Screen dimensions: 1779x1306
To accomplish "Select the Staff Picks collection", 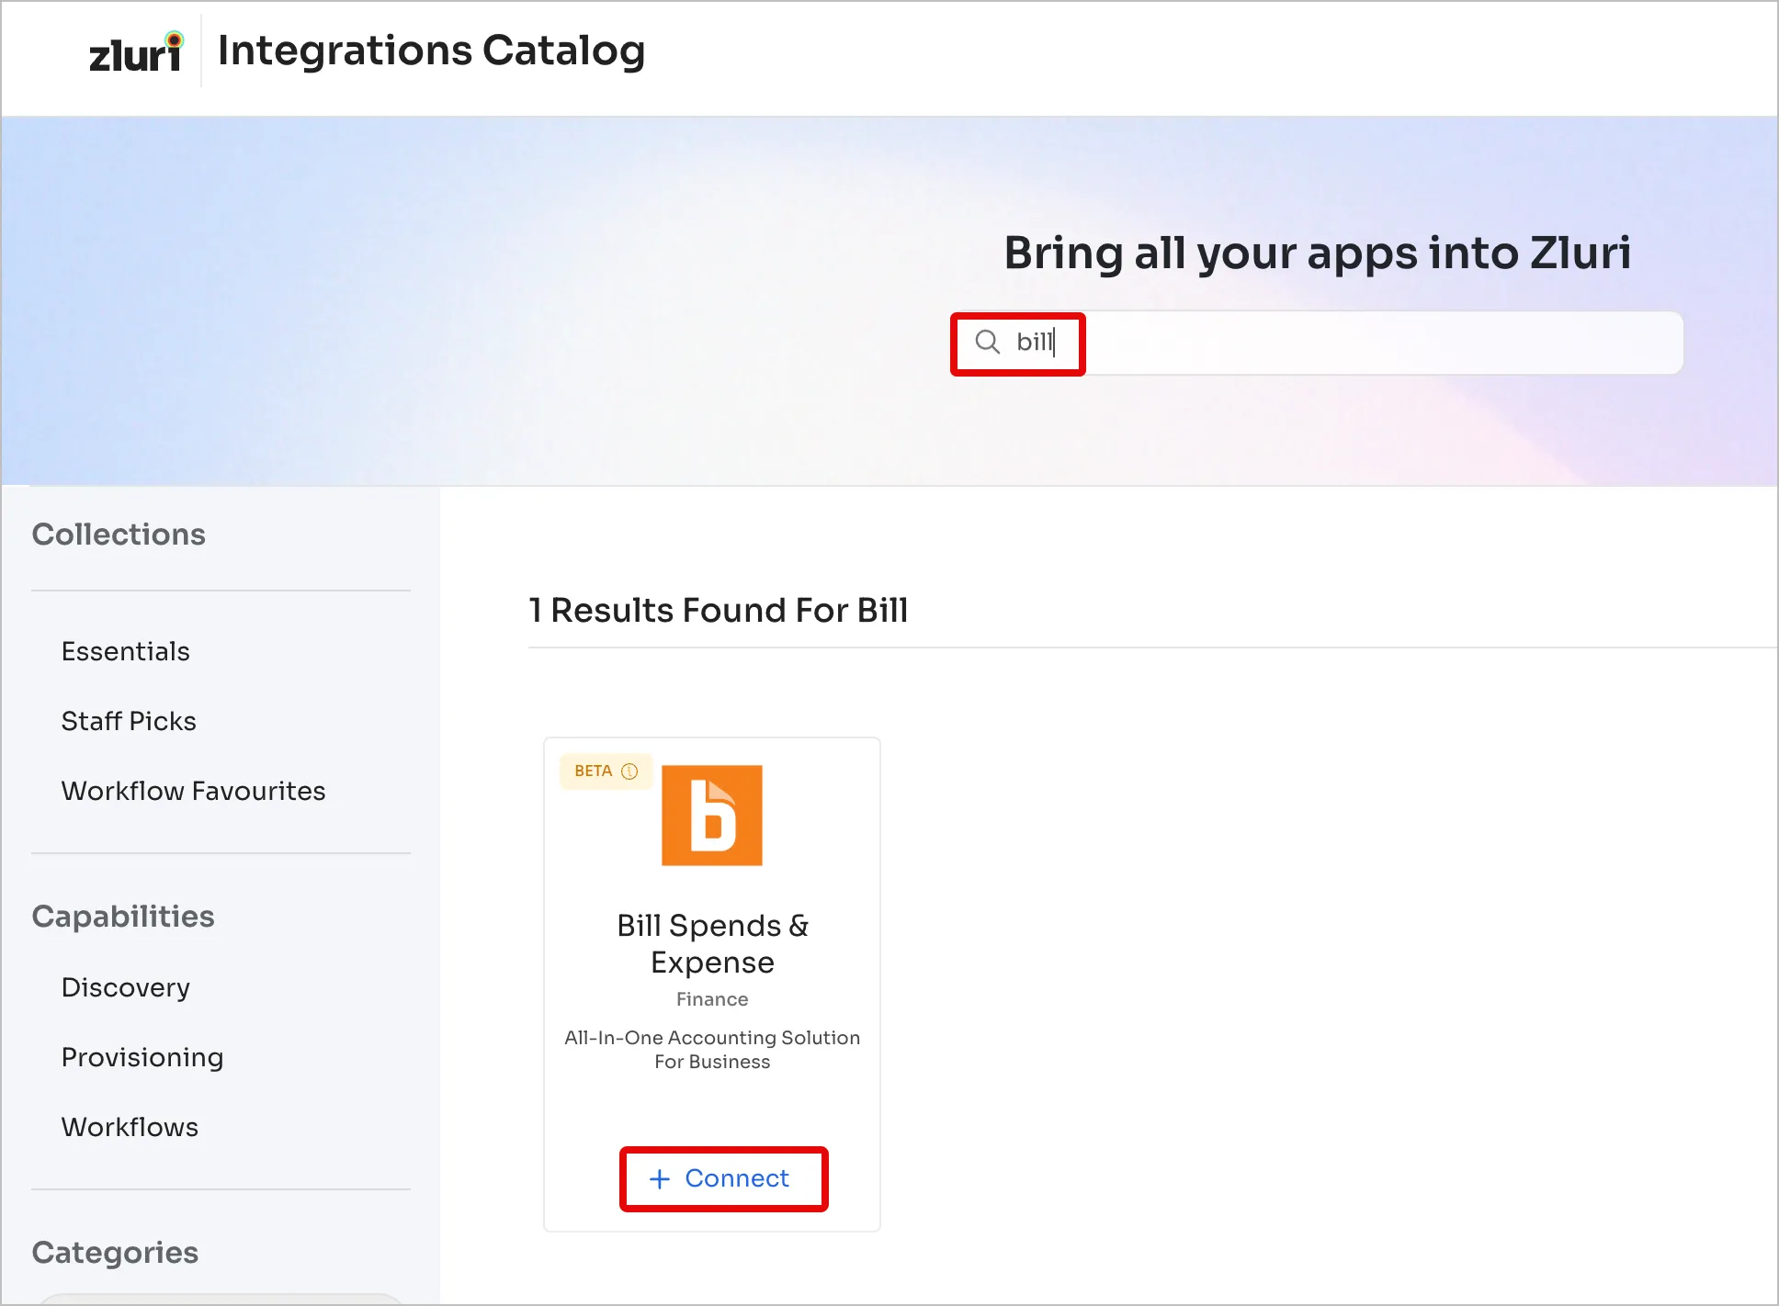I will pyautogui.click(x=129, y=721).
